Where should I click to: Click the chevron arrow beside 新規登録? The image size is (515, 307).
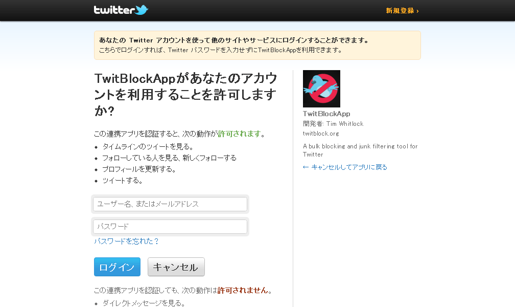point(417,11)
